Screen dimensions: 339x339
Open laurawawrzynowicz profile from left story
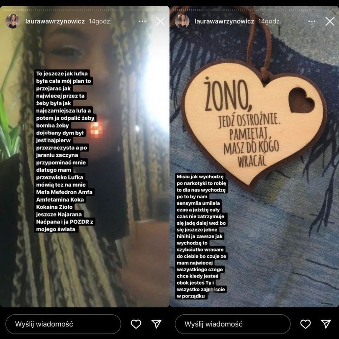click(55, 21)
